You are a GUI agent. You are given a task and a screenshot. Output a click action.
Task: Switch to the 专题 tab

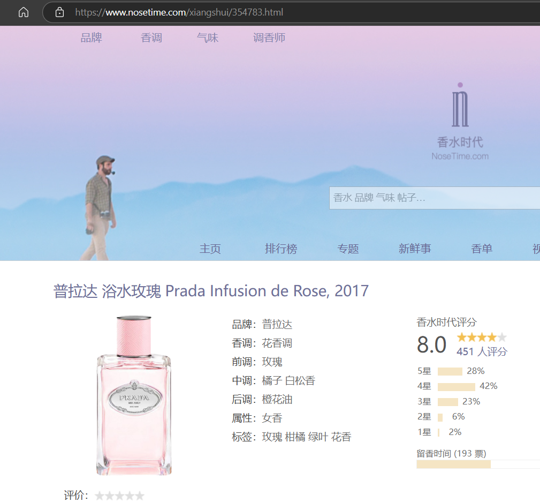(x=348, y=249)
